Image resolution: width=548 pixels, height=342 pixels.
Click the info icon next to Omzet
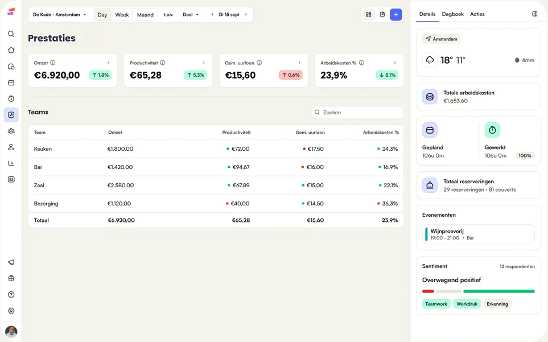[x=53, y=63]
